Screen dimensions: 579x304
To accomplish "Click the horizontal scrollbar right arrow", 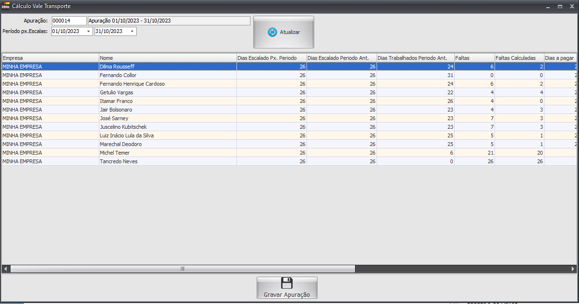I will click(573, 269).
